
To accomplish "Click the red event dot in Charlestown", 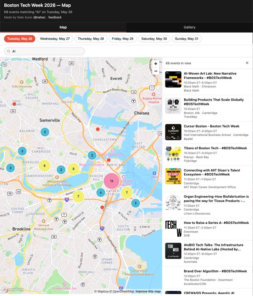I will 98,129.
